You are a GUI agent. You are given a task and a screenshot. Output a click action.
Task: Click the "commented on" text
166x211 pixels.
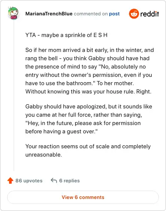[90, 14]
